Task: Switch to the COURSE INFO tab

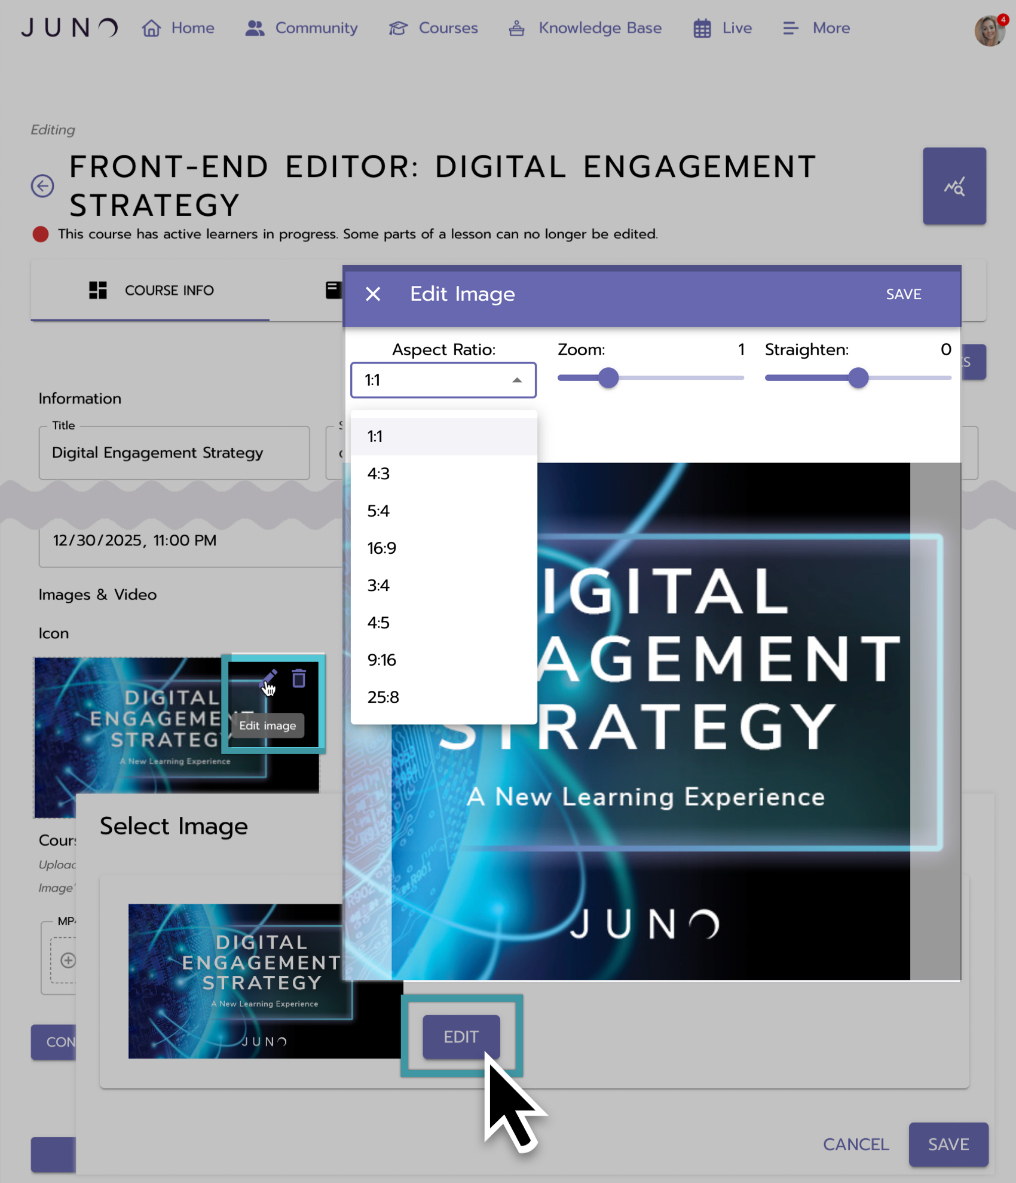Action: point(151,291)
